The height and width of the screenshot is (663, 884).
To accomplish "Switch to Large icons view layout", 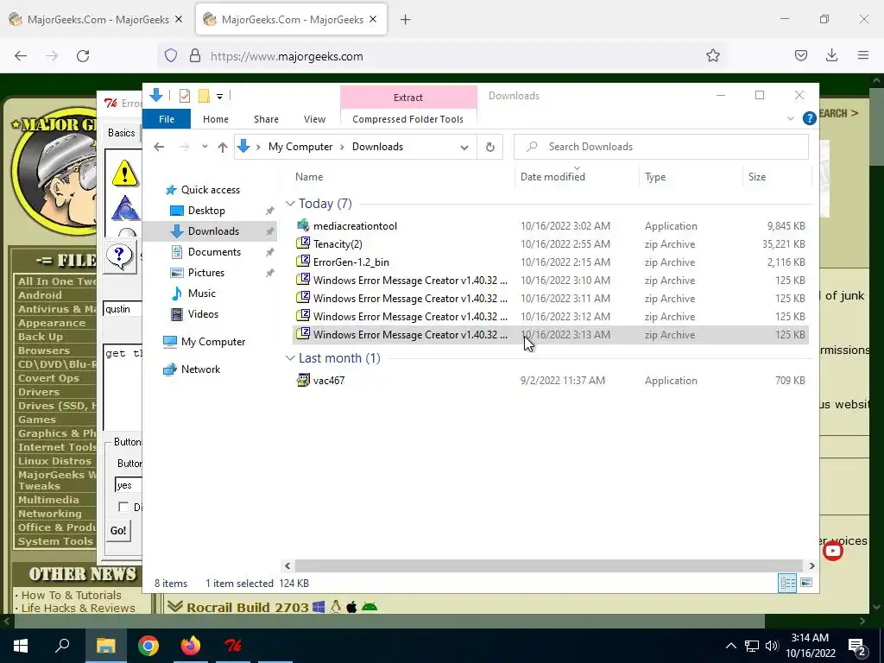I will pos(807,583).
